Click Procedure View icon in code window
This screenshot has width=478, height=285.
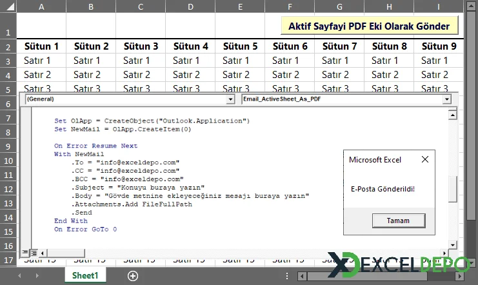(x=26, y=253)
